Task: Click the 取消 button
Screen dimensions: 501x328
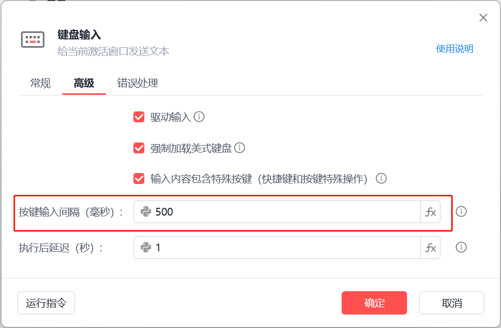Action: [x=452, y=303]
